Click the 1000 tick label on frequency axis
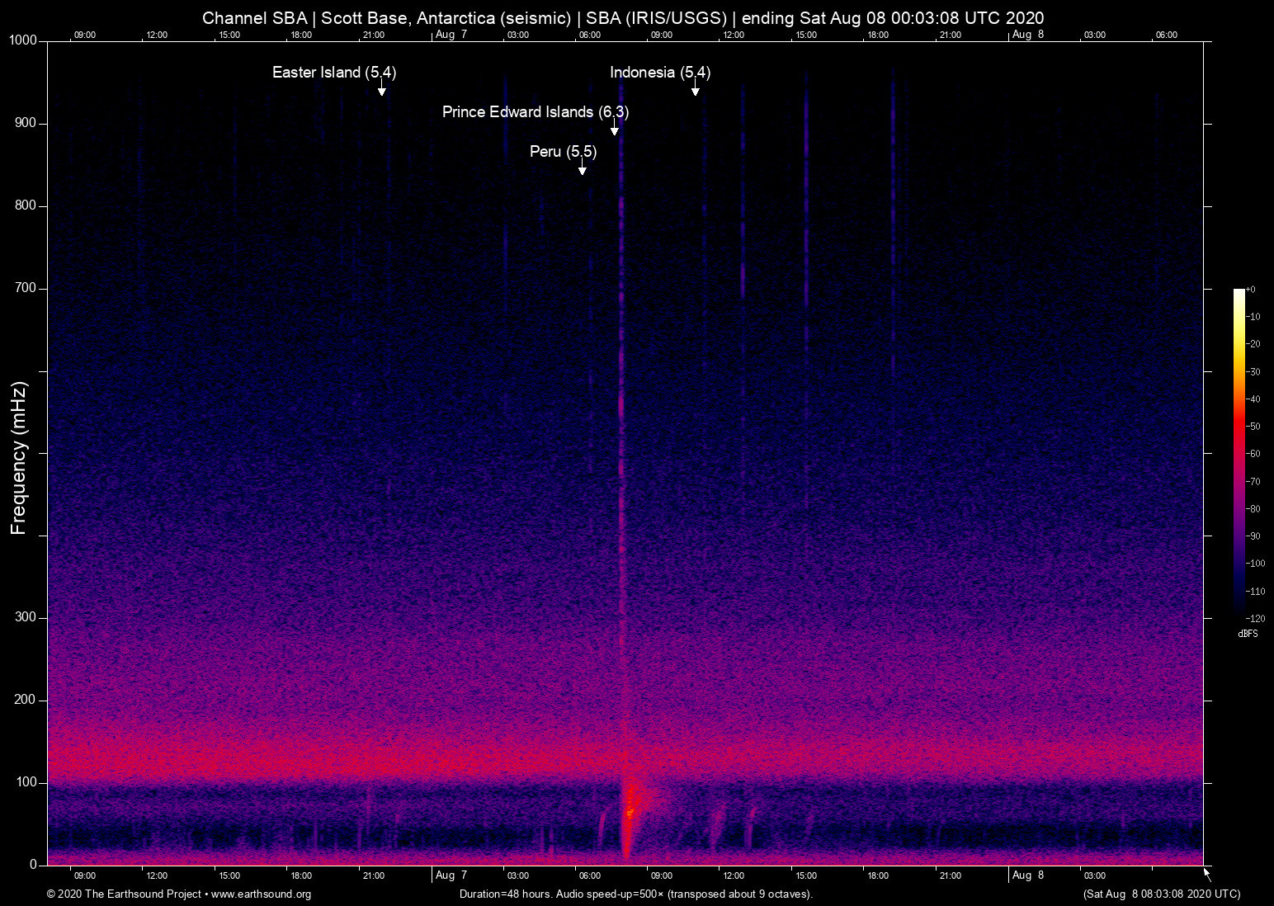Image resolution: width=1274 pixels, height=906 pixels. pos(23,40)
